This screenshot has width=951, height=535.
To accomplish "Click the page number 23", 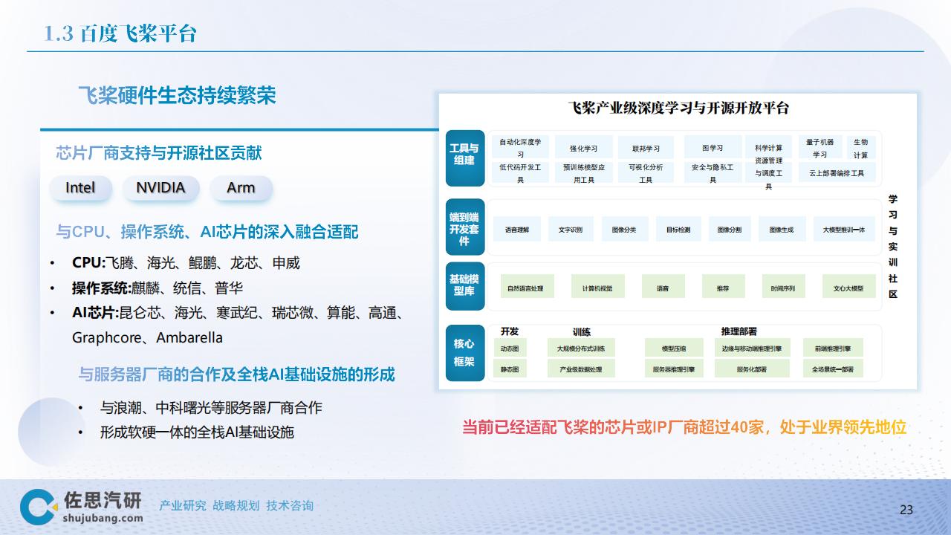I will click(x=906, y=509).
